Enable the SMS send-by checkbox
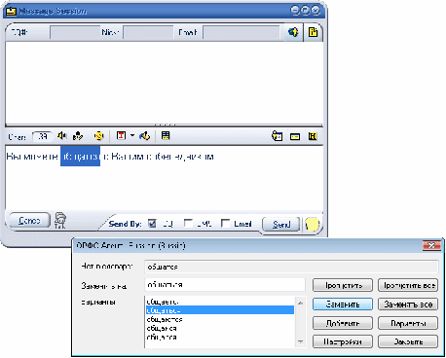The height and width of the screenshot is (358, 446). click(x=188, y=223)
